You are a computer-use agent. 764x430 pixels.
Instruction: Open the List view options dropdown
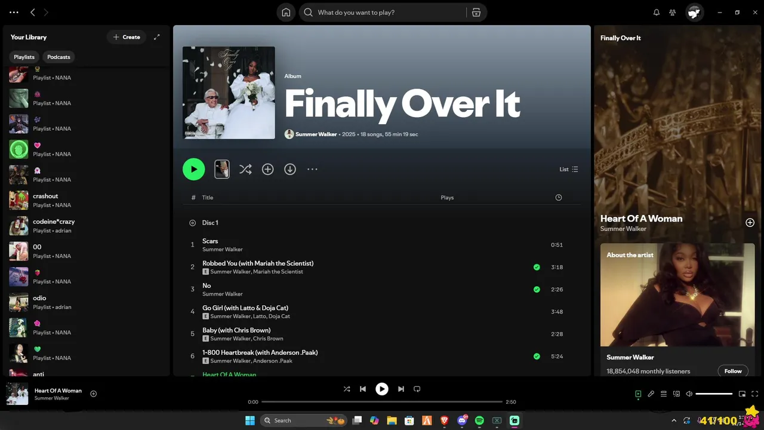pos(569,169)
